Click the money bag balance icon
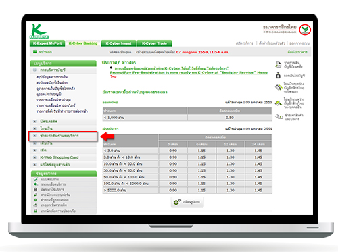 click(279, 76)
